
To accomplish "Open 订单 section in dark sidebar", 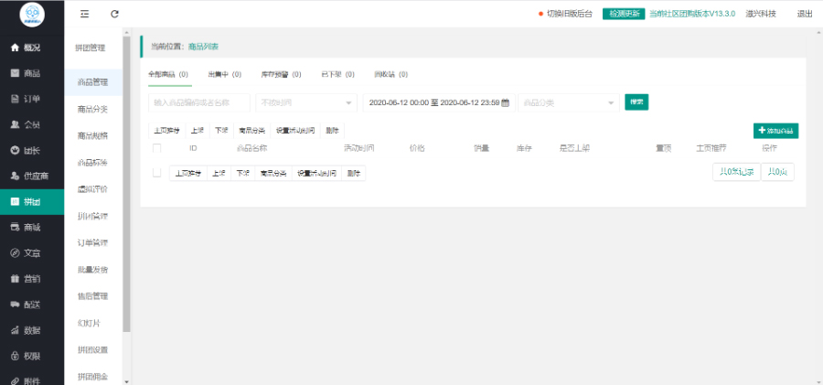I will pos(32,100).
